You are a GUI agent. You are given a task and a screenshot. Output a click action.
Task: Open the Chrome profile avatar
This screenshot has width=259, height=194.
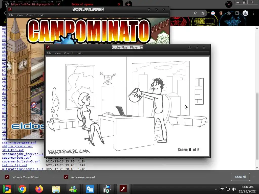[x=245, y=13]
